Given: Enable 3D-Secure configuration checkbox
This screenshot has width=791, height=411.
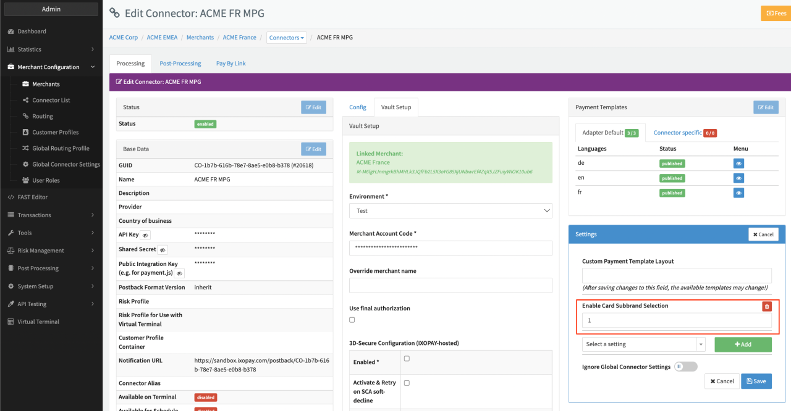Looking at the screenshot, I should click(x=407, y=359).
